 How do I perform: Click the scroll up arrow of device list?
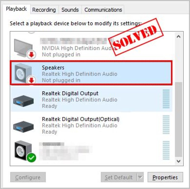point(178,37)
